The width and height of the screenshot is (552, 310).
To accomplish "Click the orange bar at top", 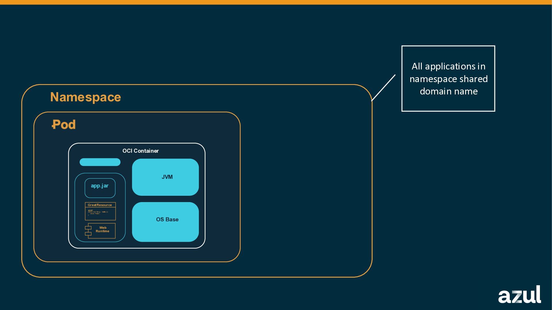I will pyautogui.click(x=276, y=2).
